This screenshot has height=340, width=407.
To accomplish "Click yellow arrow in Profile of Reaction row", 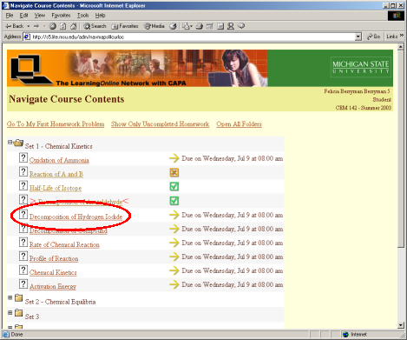I will (174, 257).
